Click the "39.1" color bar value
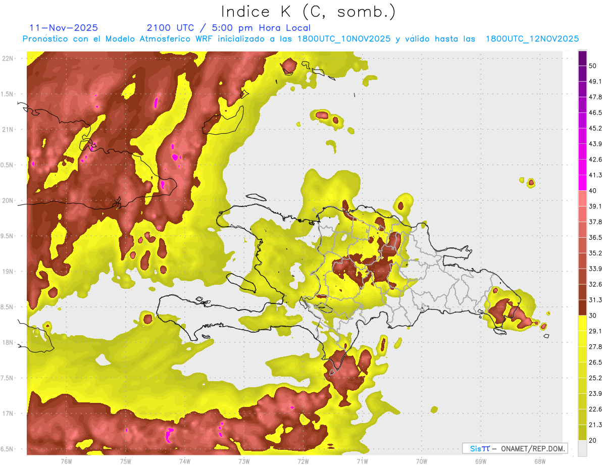This screenshot has height=468, width=606. click(x=595, y=206)
